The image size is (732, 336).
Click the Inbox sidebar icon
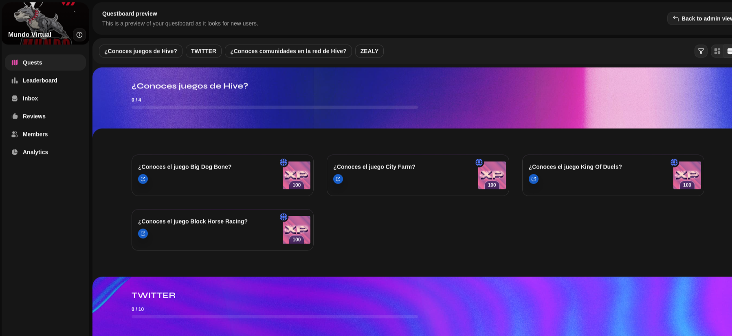pyautogui.click(x=15, y=98)
